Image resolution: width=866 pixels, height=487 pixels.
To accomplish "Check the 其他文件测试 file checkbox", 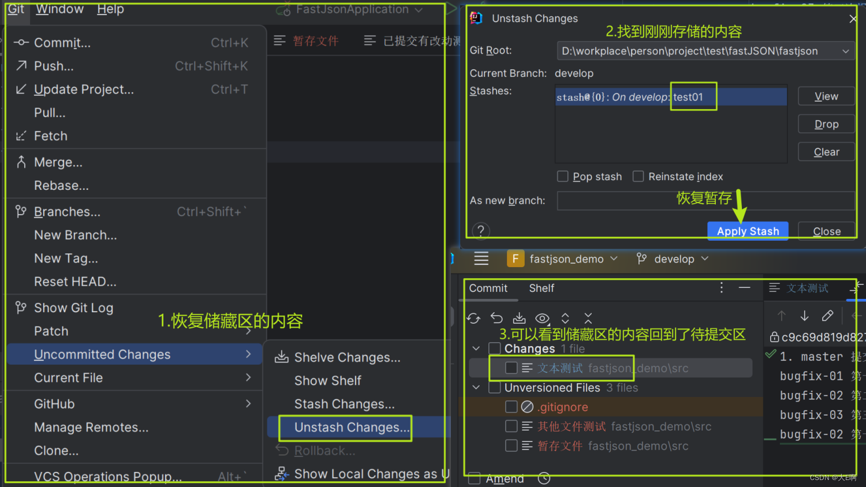I will pos(511,426).
